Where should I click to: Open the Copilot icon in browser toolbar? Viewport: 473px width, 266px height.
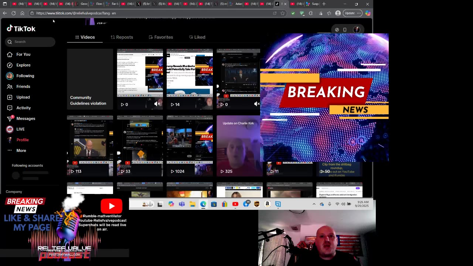(368, 13)
